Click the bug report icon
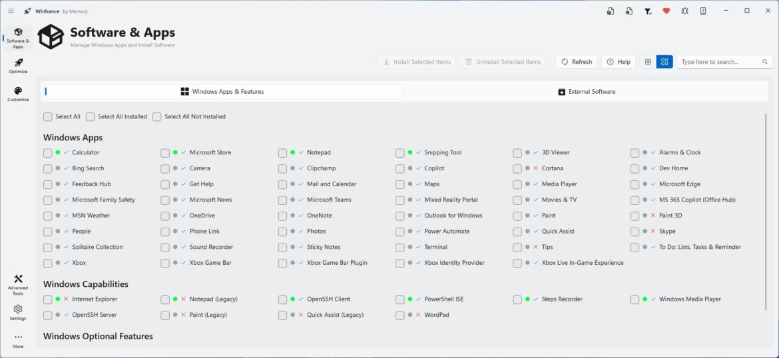This screenshot has height=358, width=779. (684, 11)
